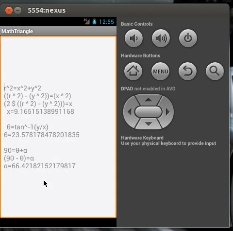The image size is (233, 231).
Task: Click the MathTriangle title bar
Action: click(x=58, y=31)
